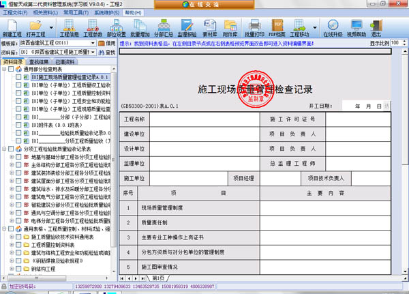Viewport: 409px width, 294px height.
Task: Click the 监理报验 toolbar icon
Action: pyautogui.click(x=187, y=28)
